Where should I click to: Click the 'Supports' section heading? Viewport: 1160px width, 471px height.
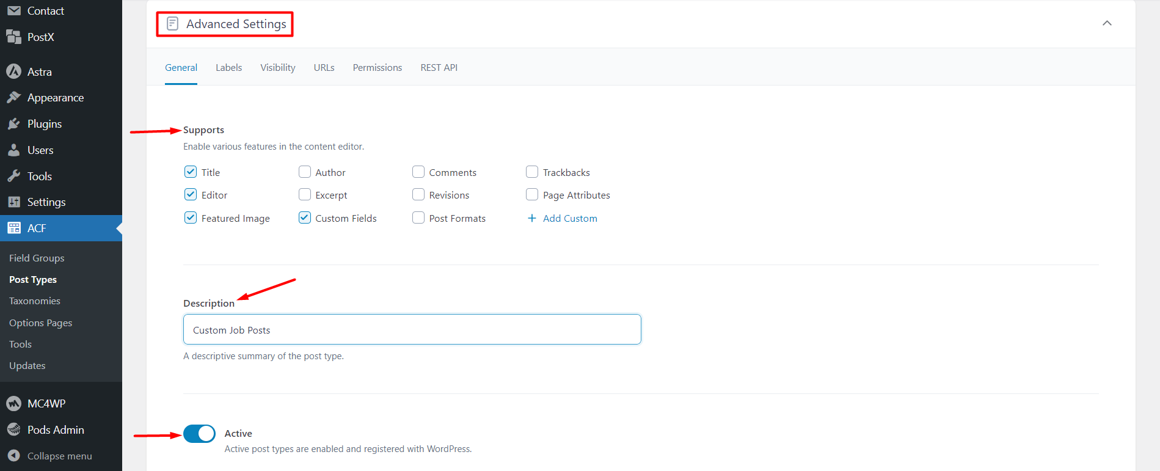(203, 130)
